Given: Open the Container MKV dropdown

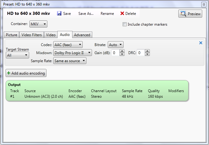Looking at the screenshot, I should tap(38, 24).
